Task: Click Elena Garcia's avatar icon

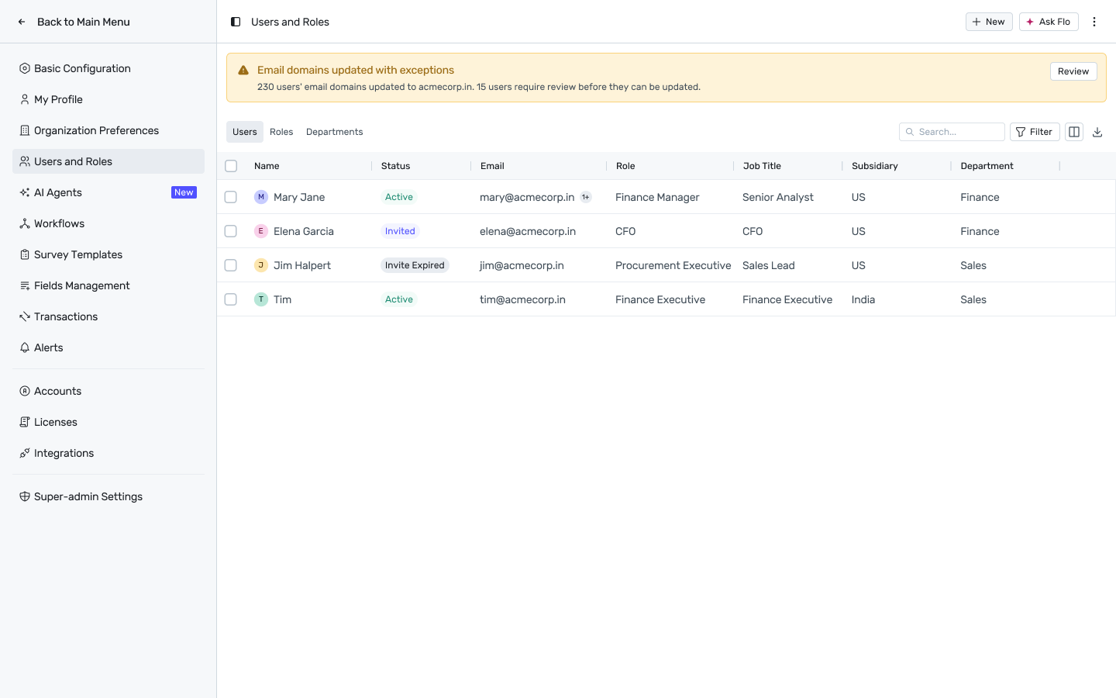Action: click(261, 231)
